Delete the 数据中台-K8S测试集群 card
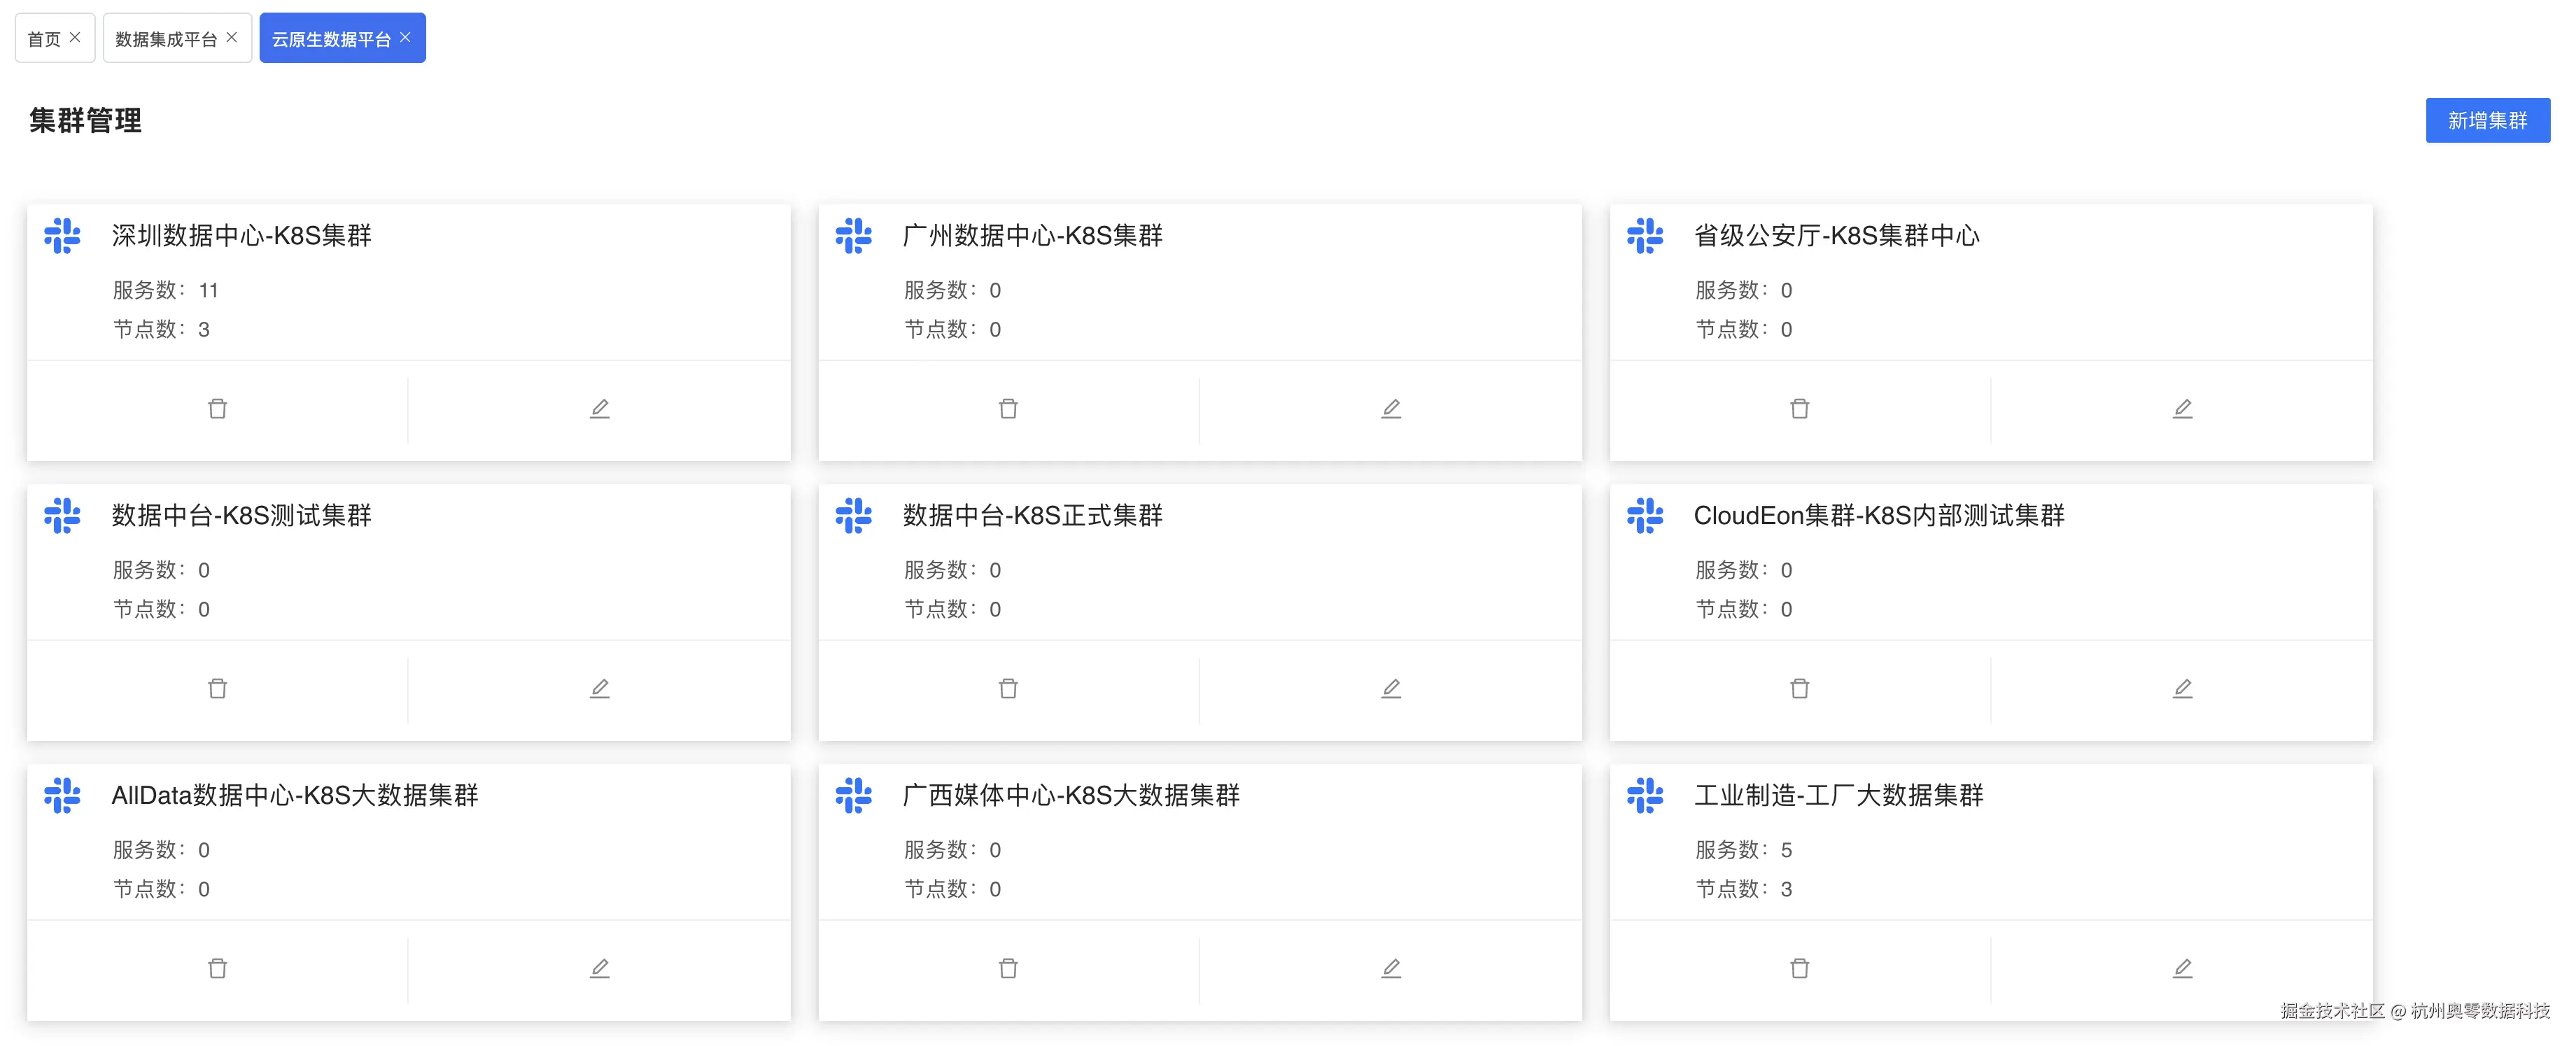Screen dimensions: 2576x1046 tap(217, 689)
